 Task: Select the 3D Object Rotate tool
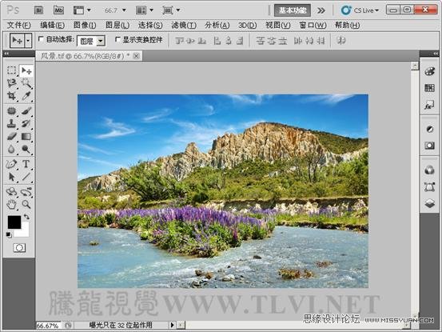(11, 192)
